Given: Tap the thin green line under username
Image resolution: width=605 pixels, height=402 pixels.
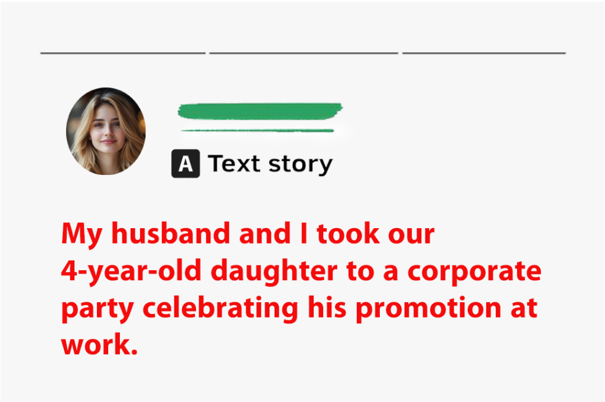Looking at the screenshot, I should point(258,131).
